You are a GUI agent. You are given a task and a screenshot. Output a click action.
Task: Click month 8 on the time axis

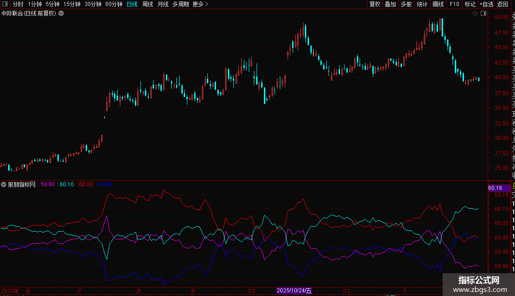pos(139,291)
